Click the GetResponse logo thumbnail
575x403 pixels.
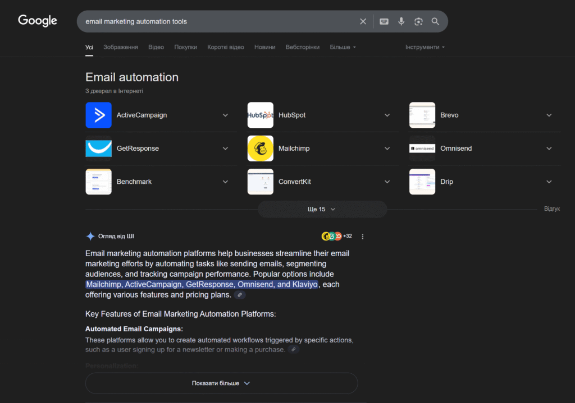(x=98, y=148)
